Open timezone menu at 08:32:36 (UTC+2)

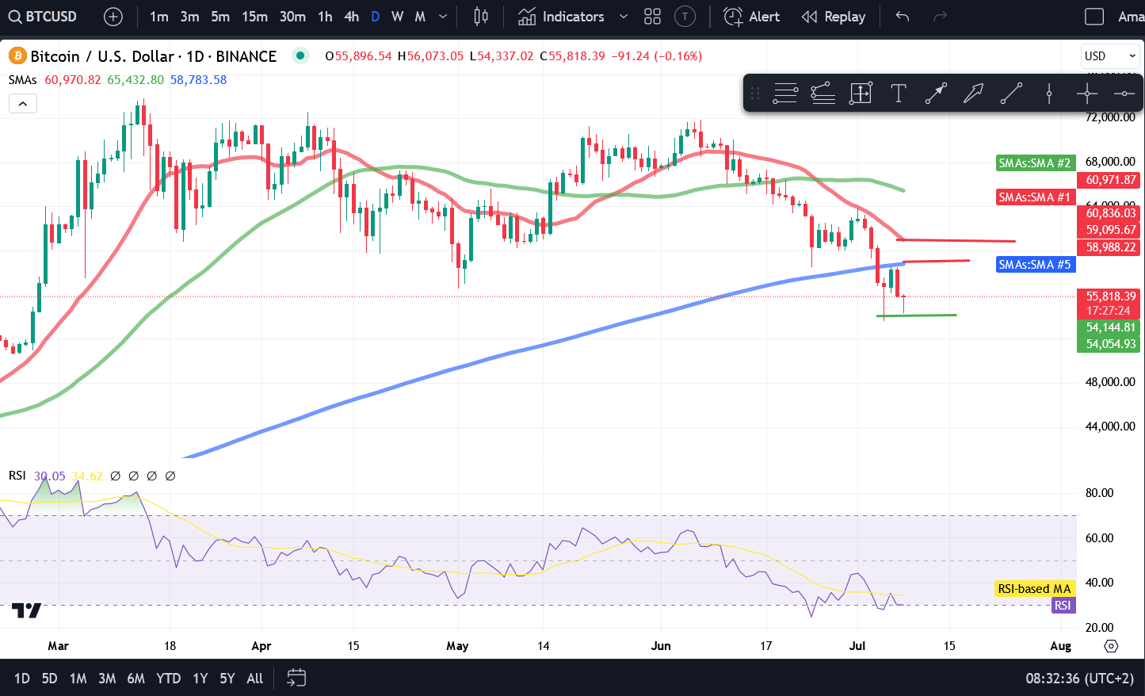click(x=1079, y=679)
